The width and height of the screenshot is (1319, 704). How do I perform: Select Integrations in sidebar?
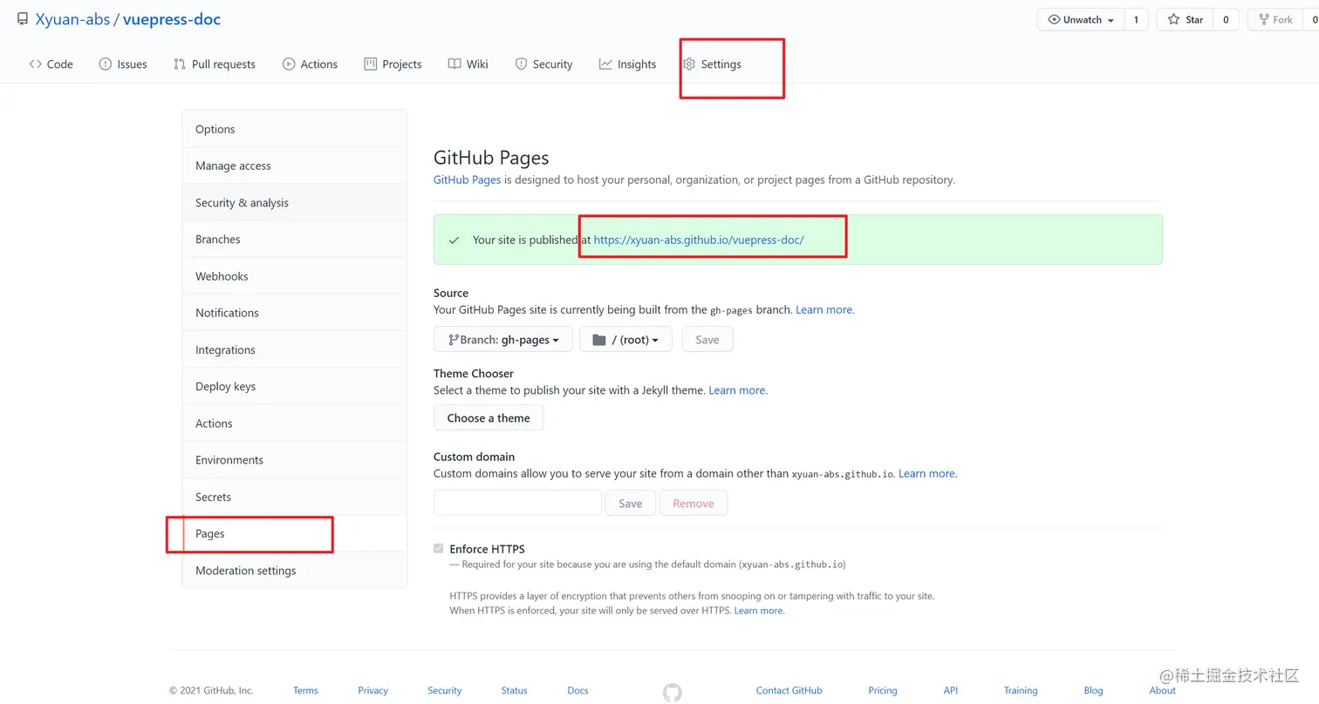[295, 349]
